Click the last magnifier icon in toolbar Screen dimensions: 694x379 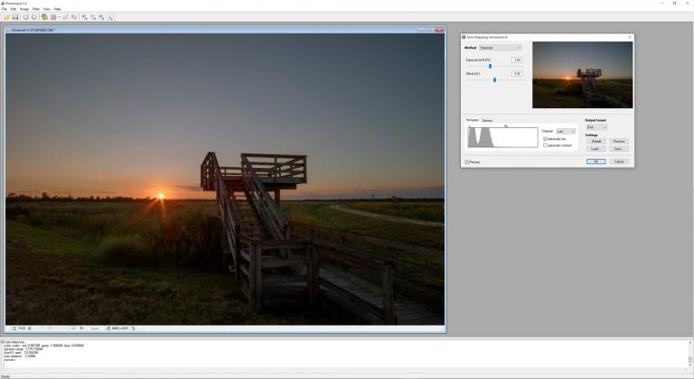[108, 17]
